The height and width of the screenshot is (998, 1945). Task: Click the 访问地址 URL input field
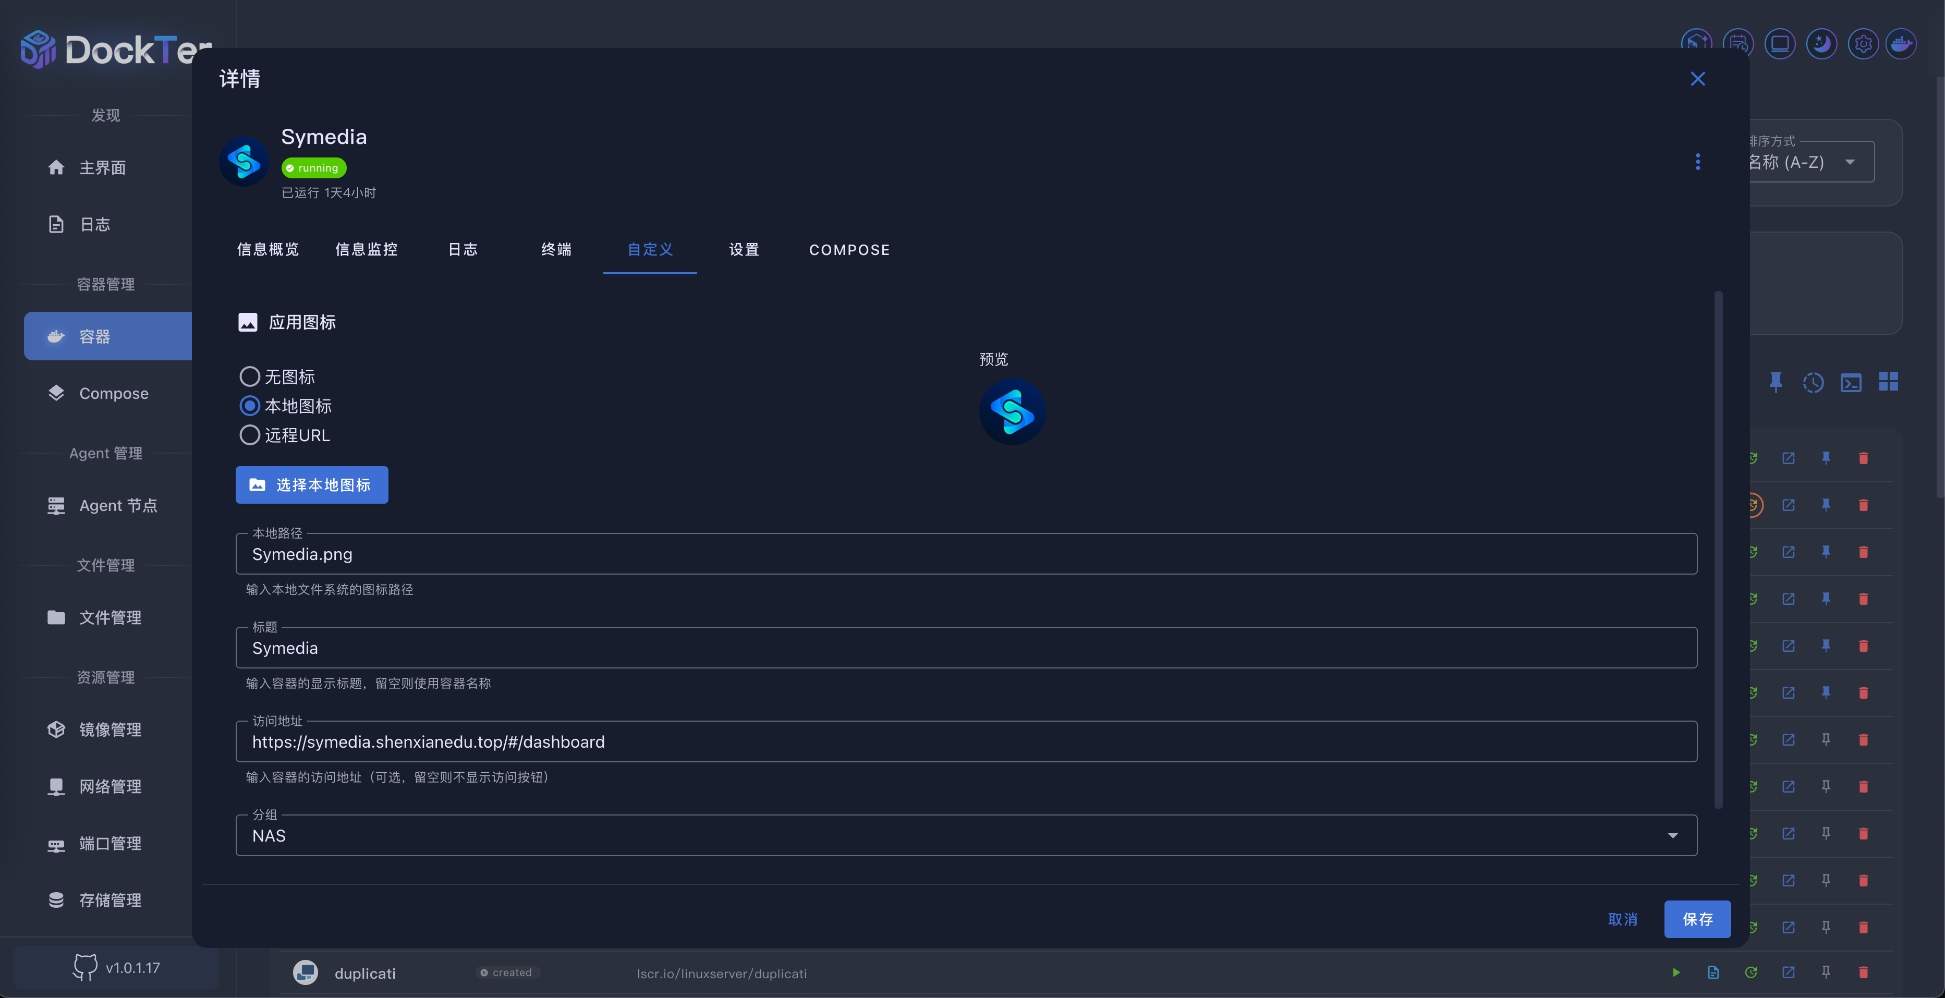coord(966,741)
